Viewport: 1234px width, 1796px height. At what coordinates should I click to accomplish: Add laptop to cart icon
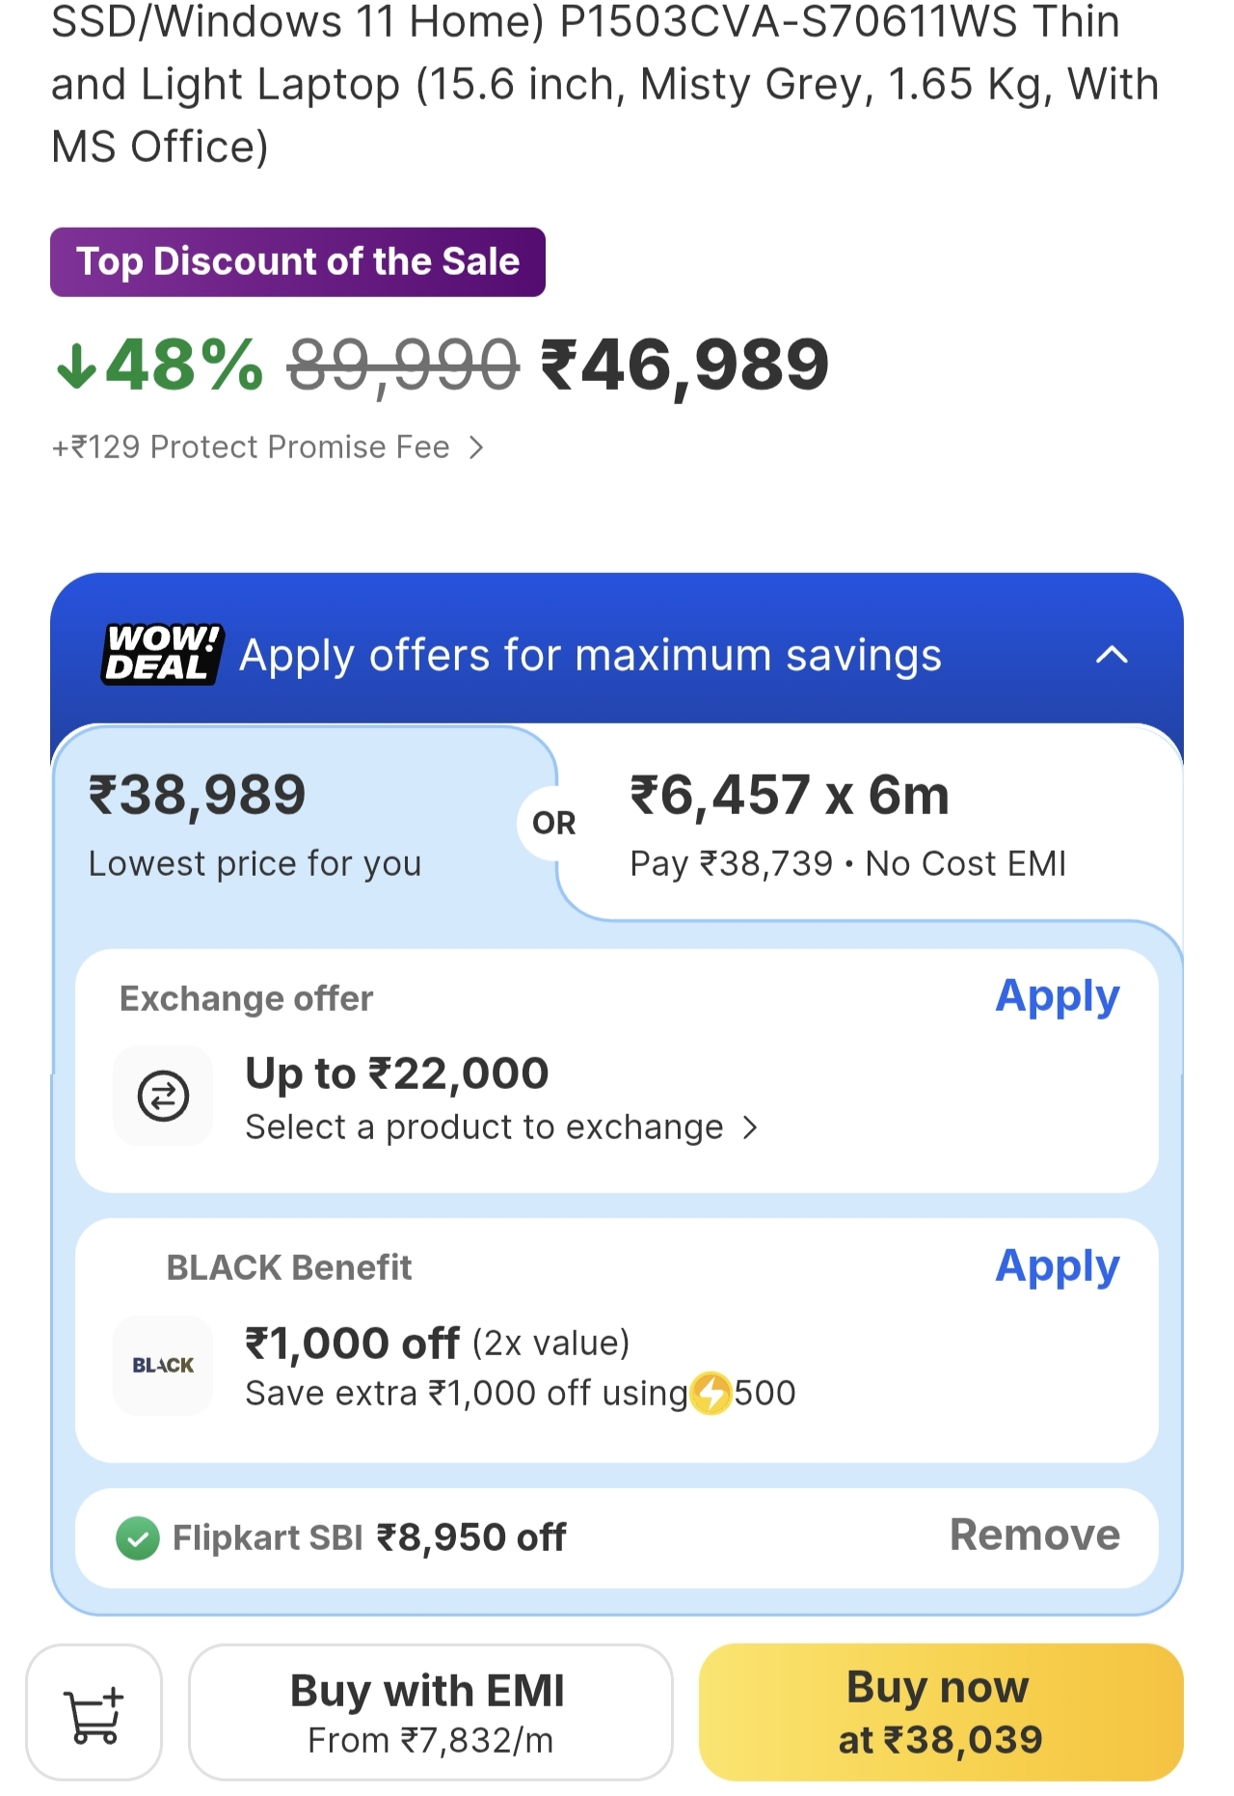pyautogui.click(x=94, y=1713)
